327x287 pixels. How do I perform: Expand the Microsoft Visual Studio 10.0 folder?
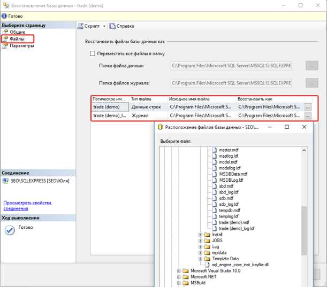[x=179, y=271]
